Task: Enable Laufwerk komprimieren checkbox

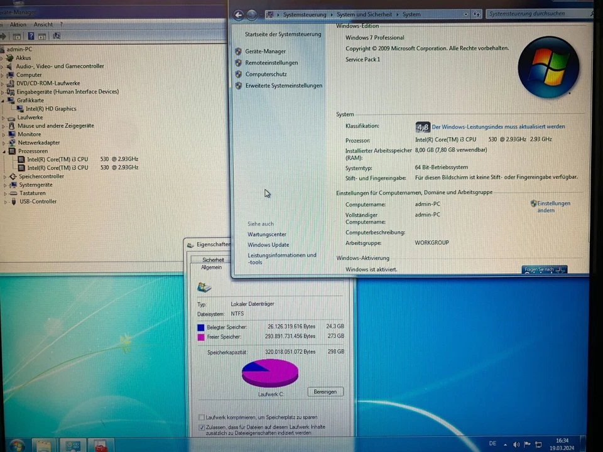Action: (202, 417)
